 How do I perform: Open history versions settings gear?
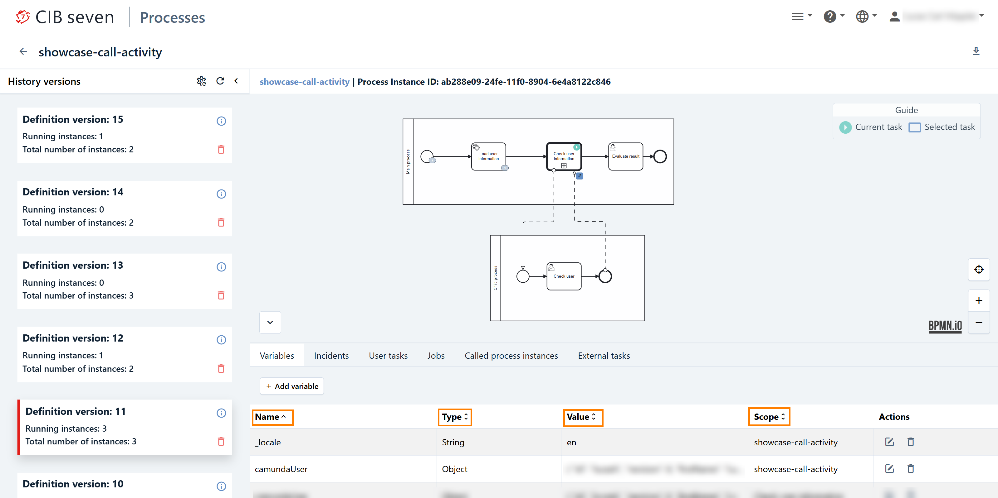click(x=202, y=81)
